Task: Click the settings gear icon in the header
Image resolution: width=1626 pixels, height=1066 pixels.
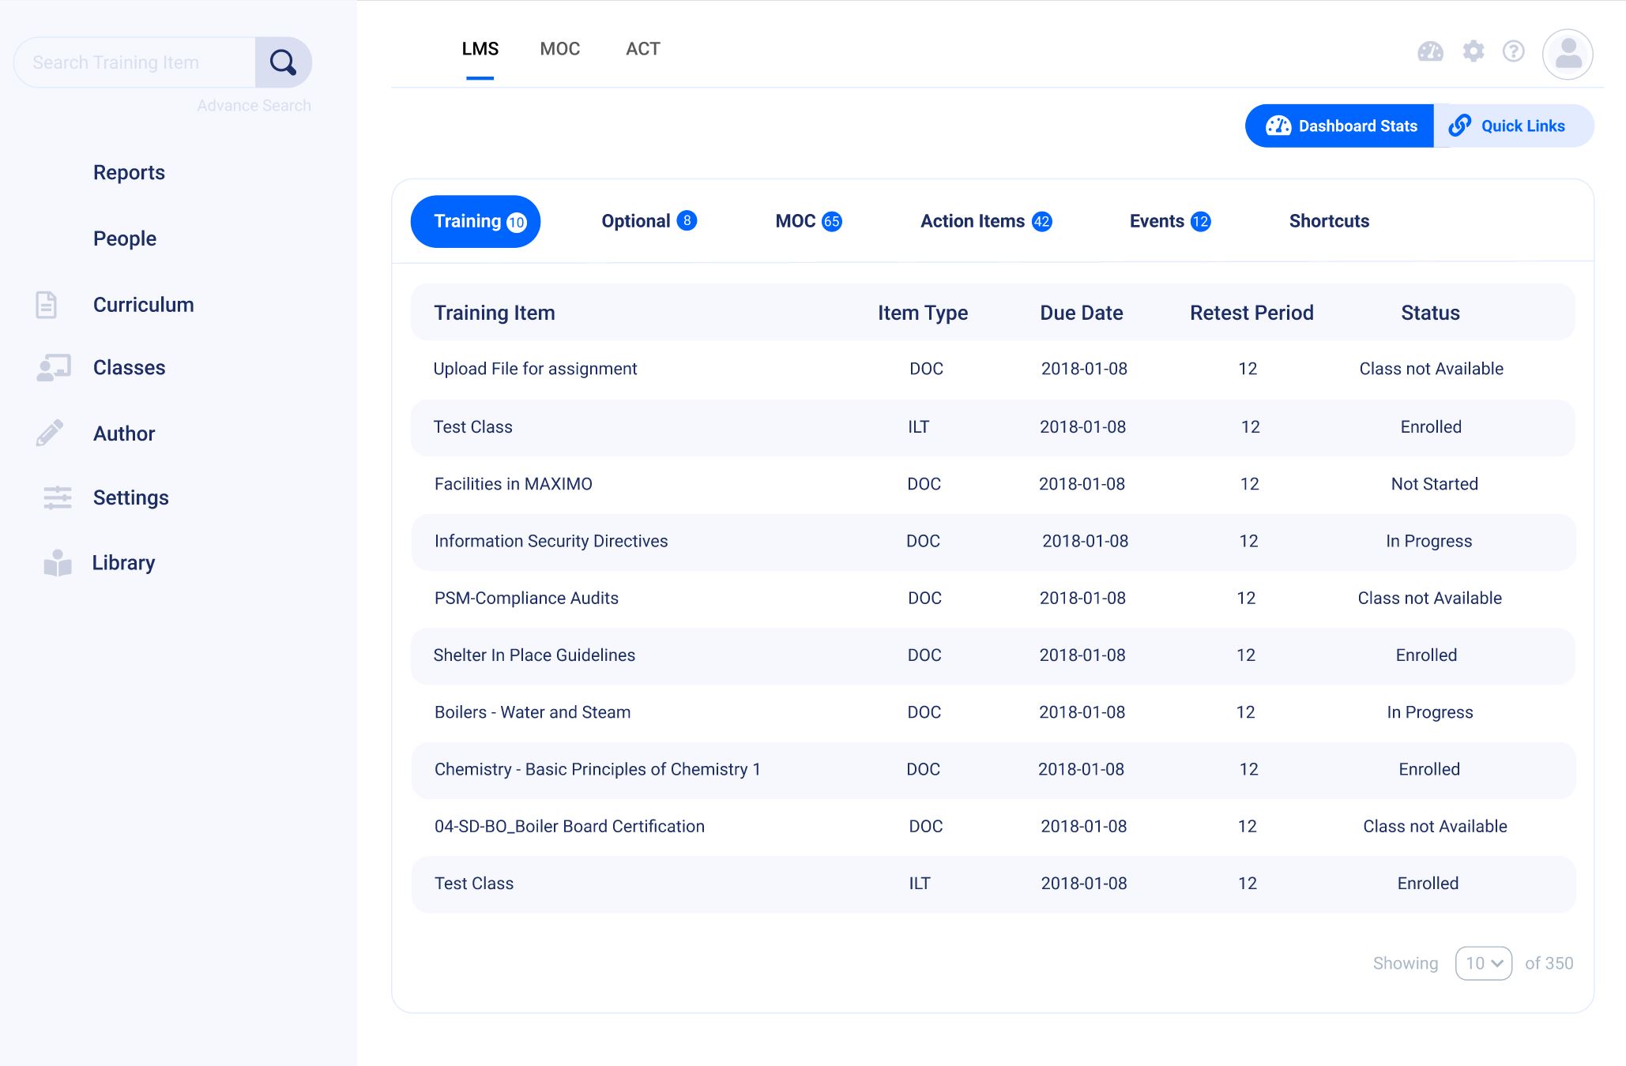Action: tap(1473, 52)
